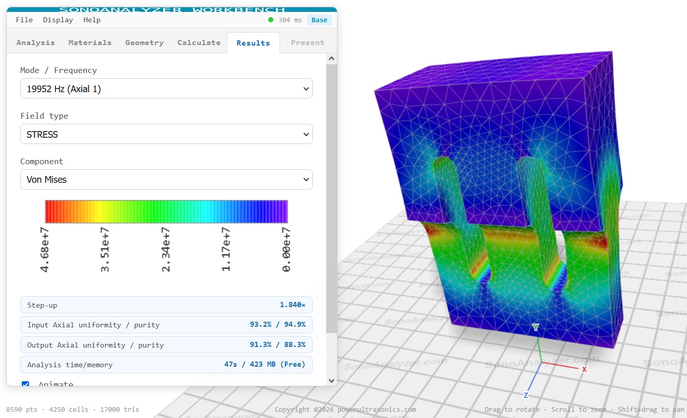Open the File menu
Screen dimensions: 687x418
pyautogui.click(x=24, y=20)
